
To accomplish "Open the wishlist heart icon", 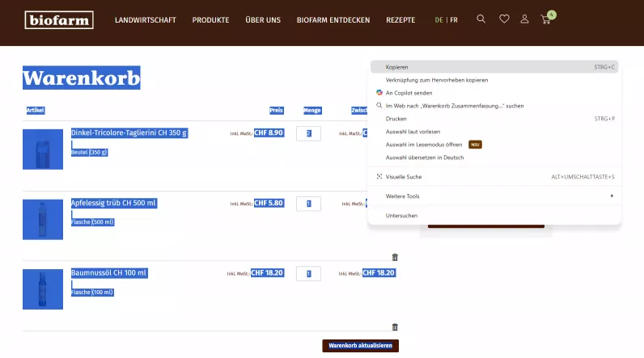I will tap(504, 19).
